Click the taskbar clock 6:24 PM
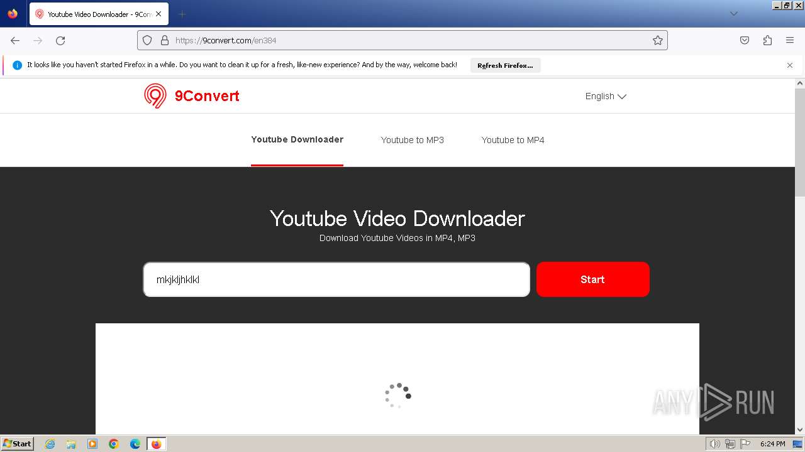The height and width of the screenshot is (452, 805). pos(772,444)
